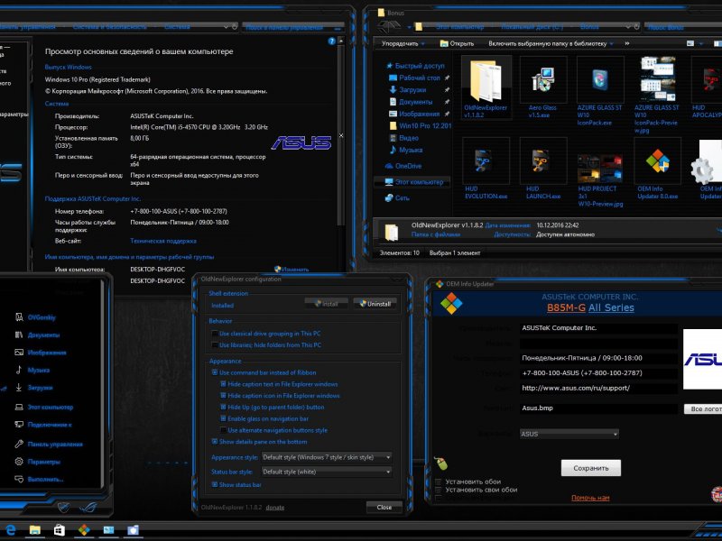Screen dimensions: 722x541
Task: Click the music note icon in Start menu
Action: pyautogui.click(x=19, y=370)
